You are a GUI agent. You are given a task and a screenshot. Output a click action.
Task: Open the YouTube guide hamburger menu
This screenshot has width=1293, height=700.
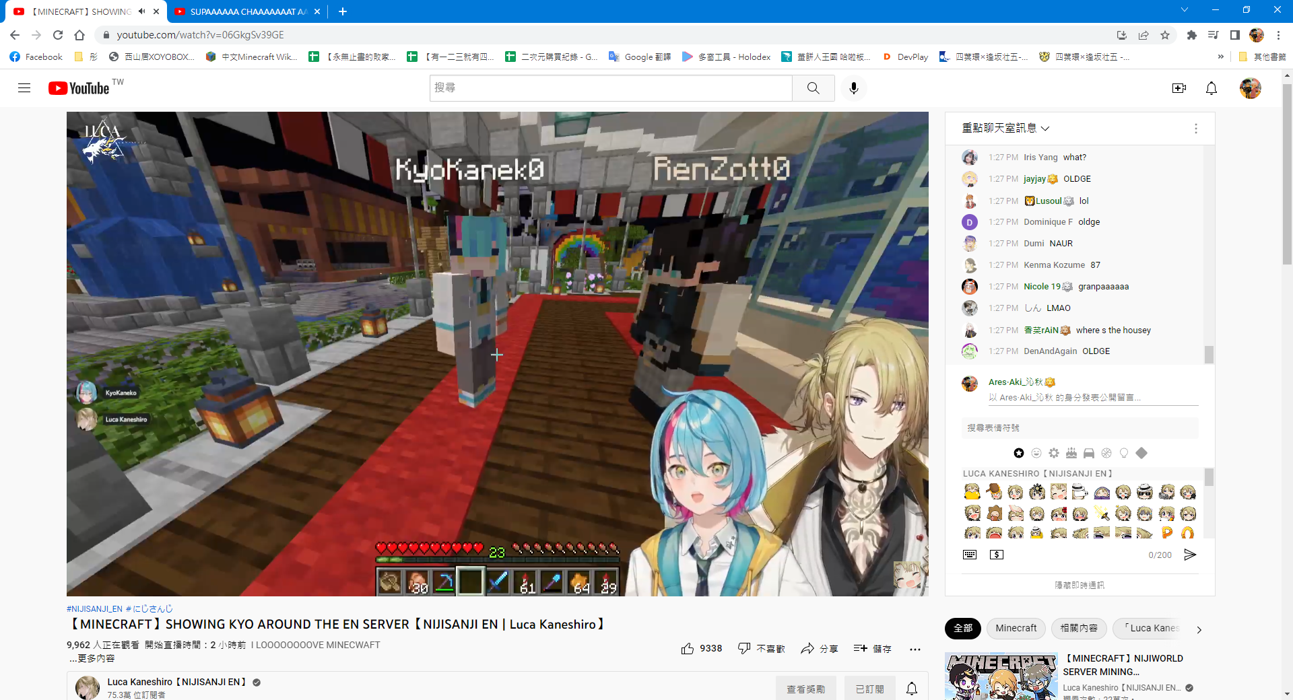[24, 88]
